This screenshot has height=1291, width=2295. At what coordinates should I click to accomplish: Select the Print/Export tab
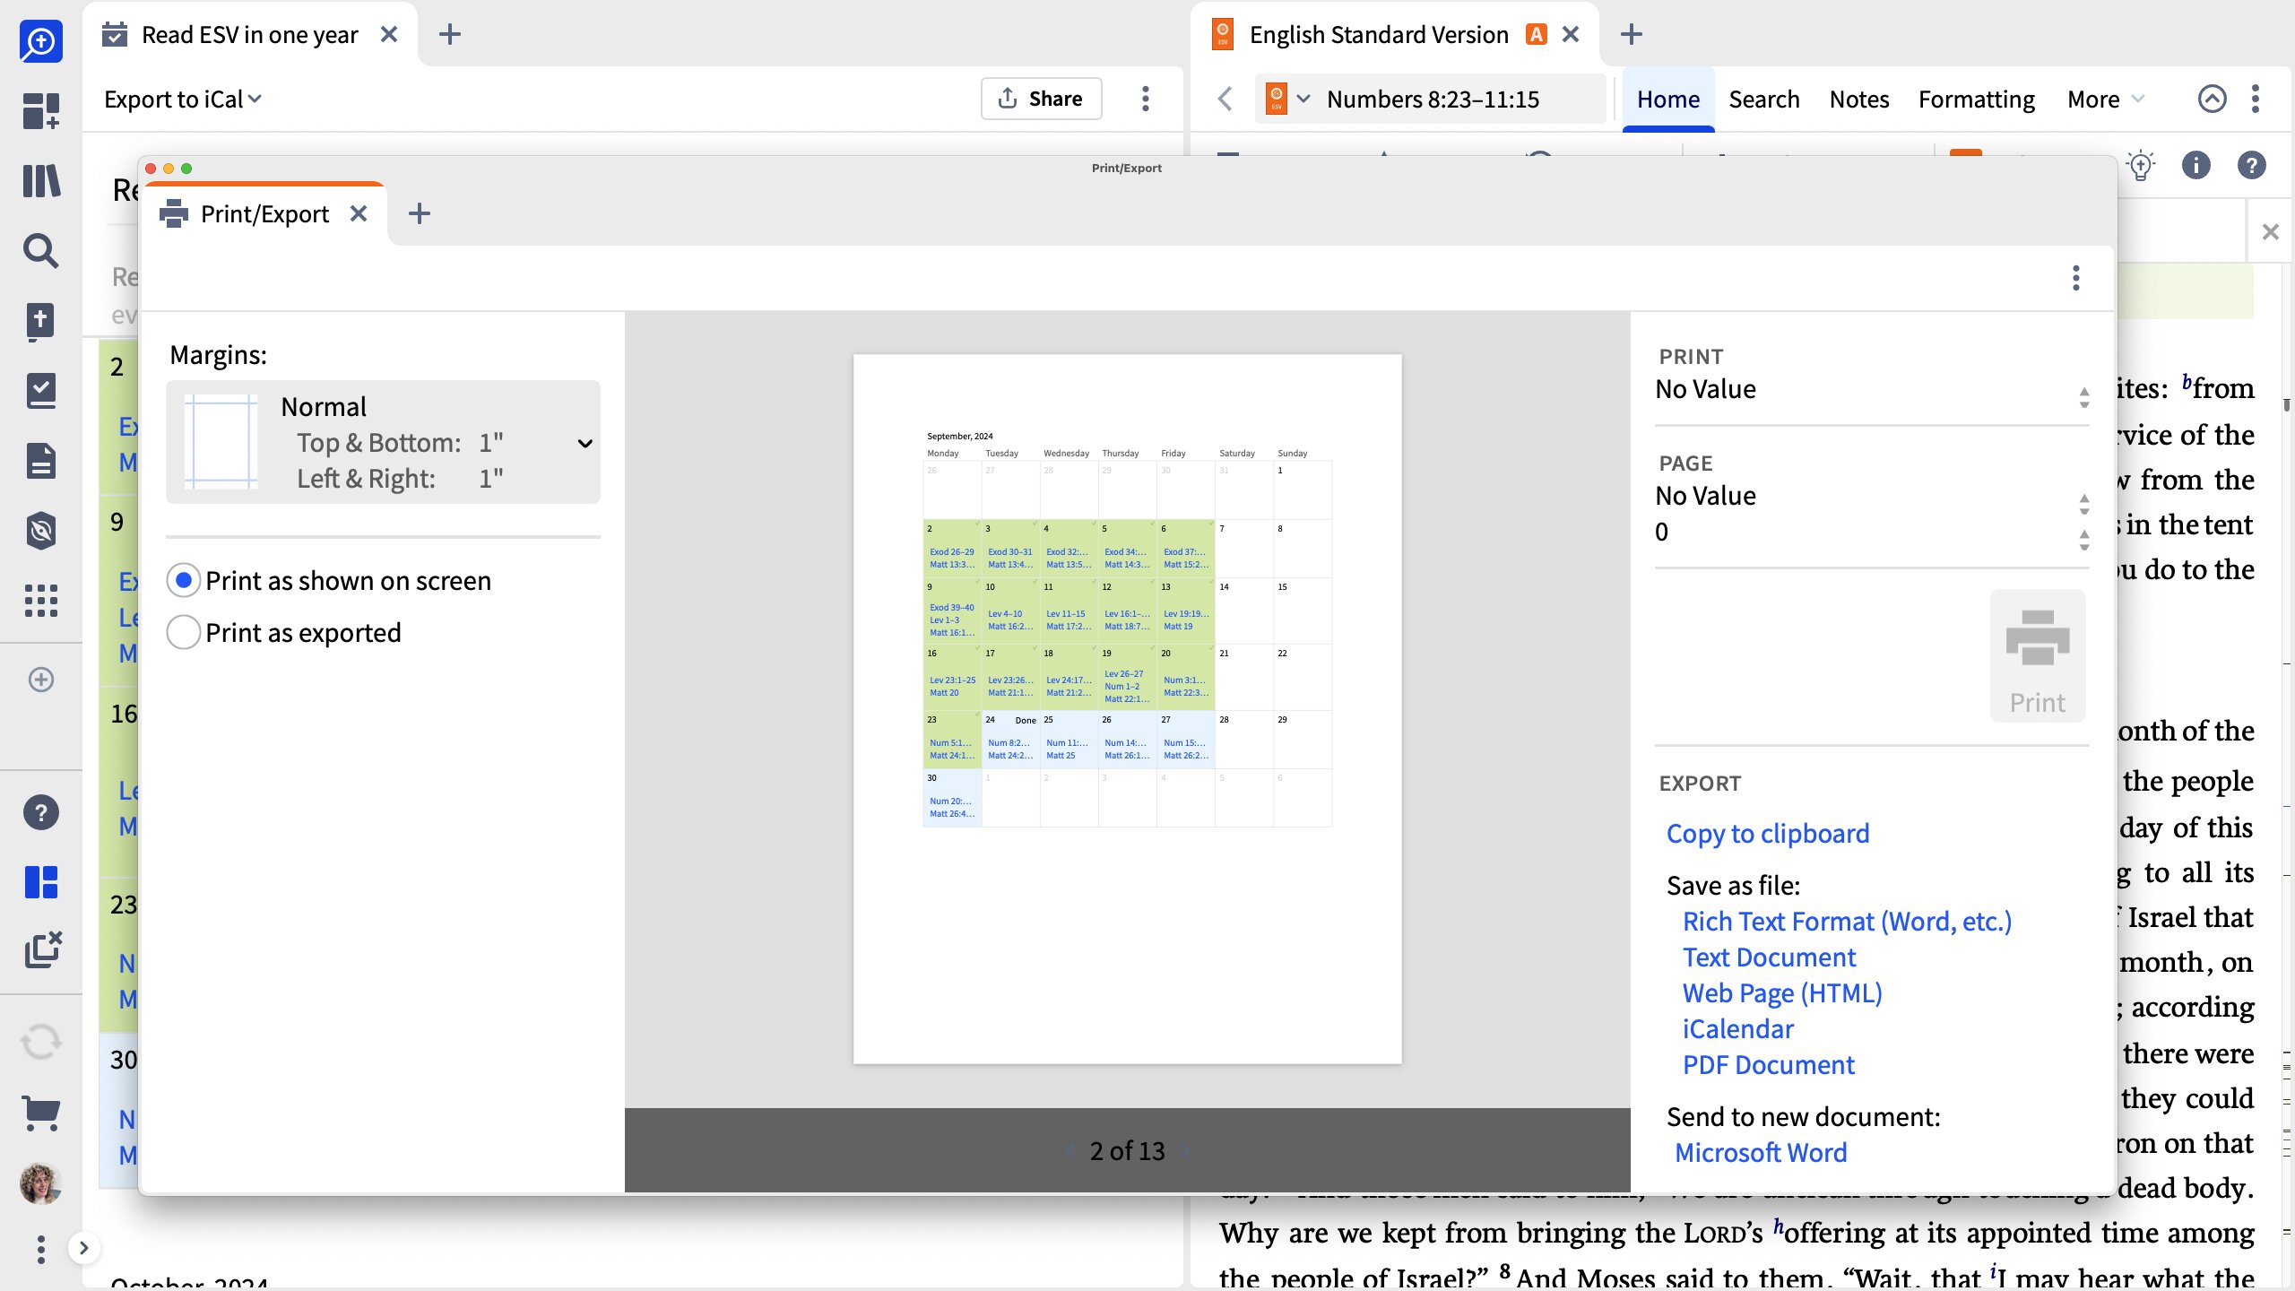(x=264, y=214)
